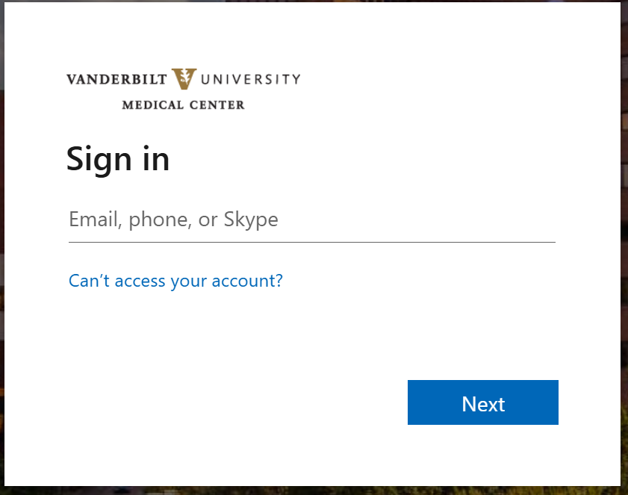Click the oak leaf V symbol
The image size is (628, 495).
point(184,79)
